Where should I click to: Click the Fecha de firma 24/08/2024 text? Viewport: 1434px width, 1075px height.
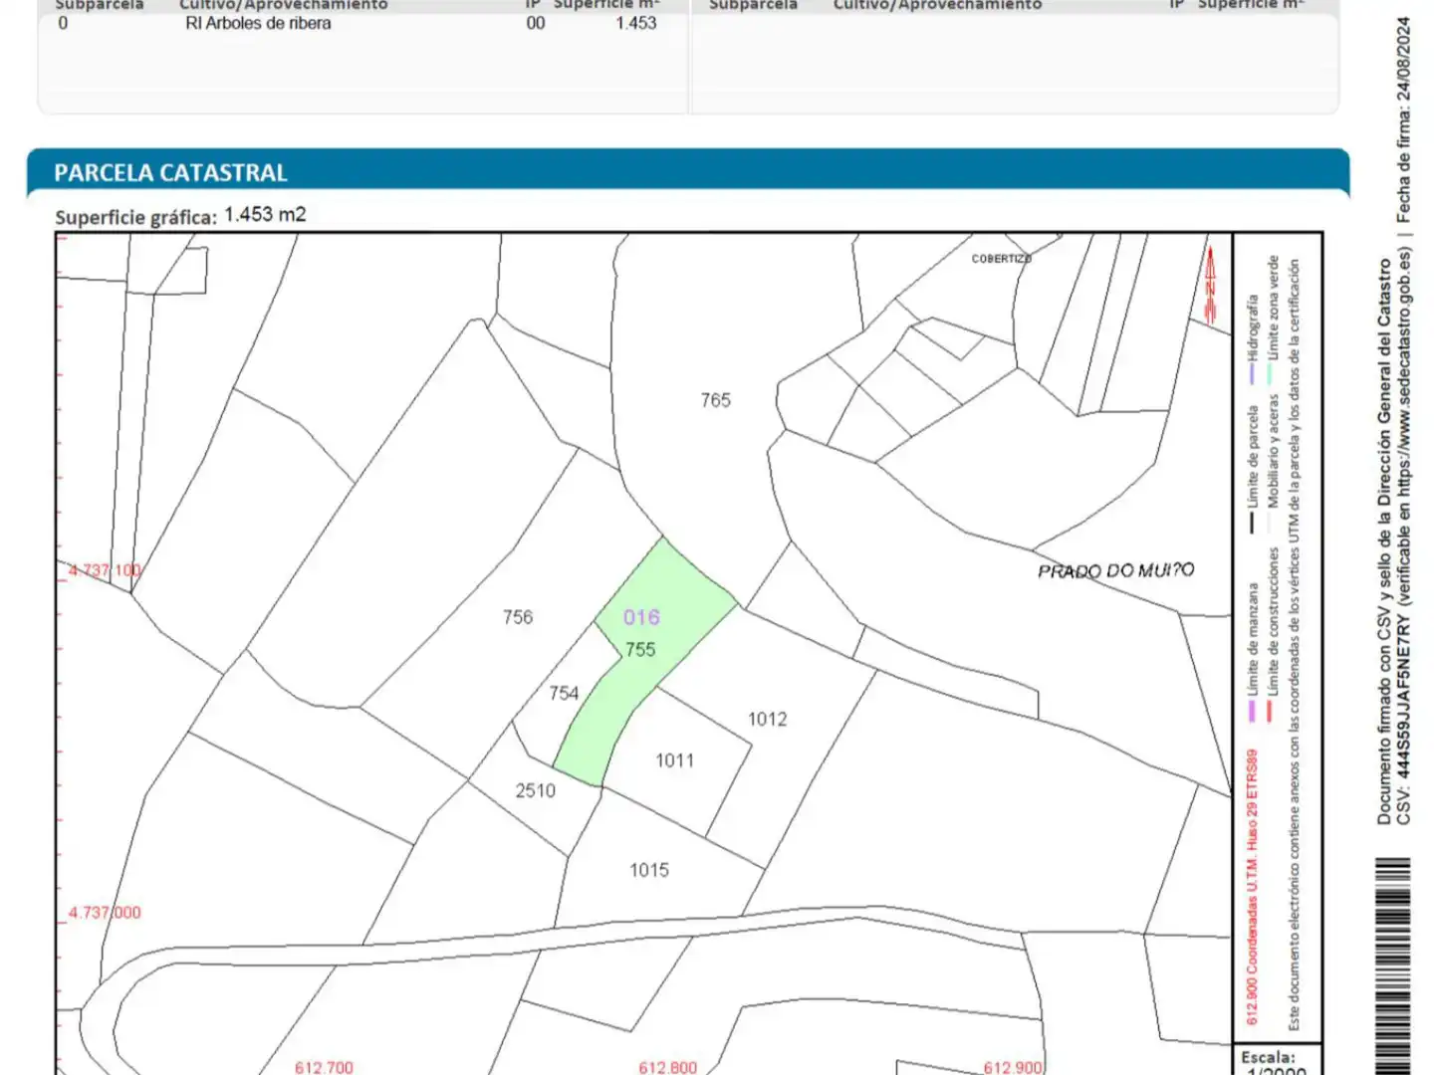coord(1403,119)
